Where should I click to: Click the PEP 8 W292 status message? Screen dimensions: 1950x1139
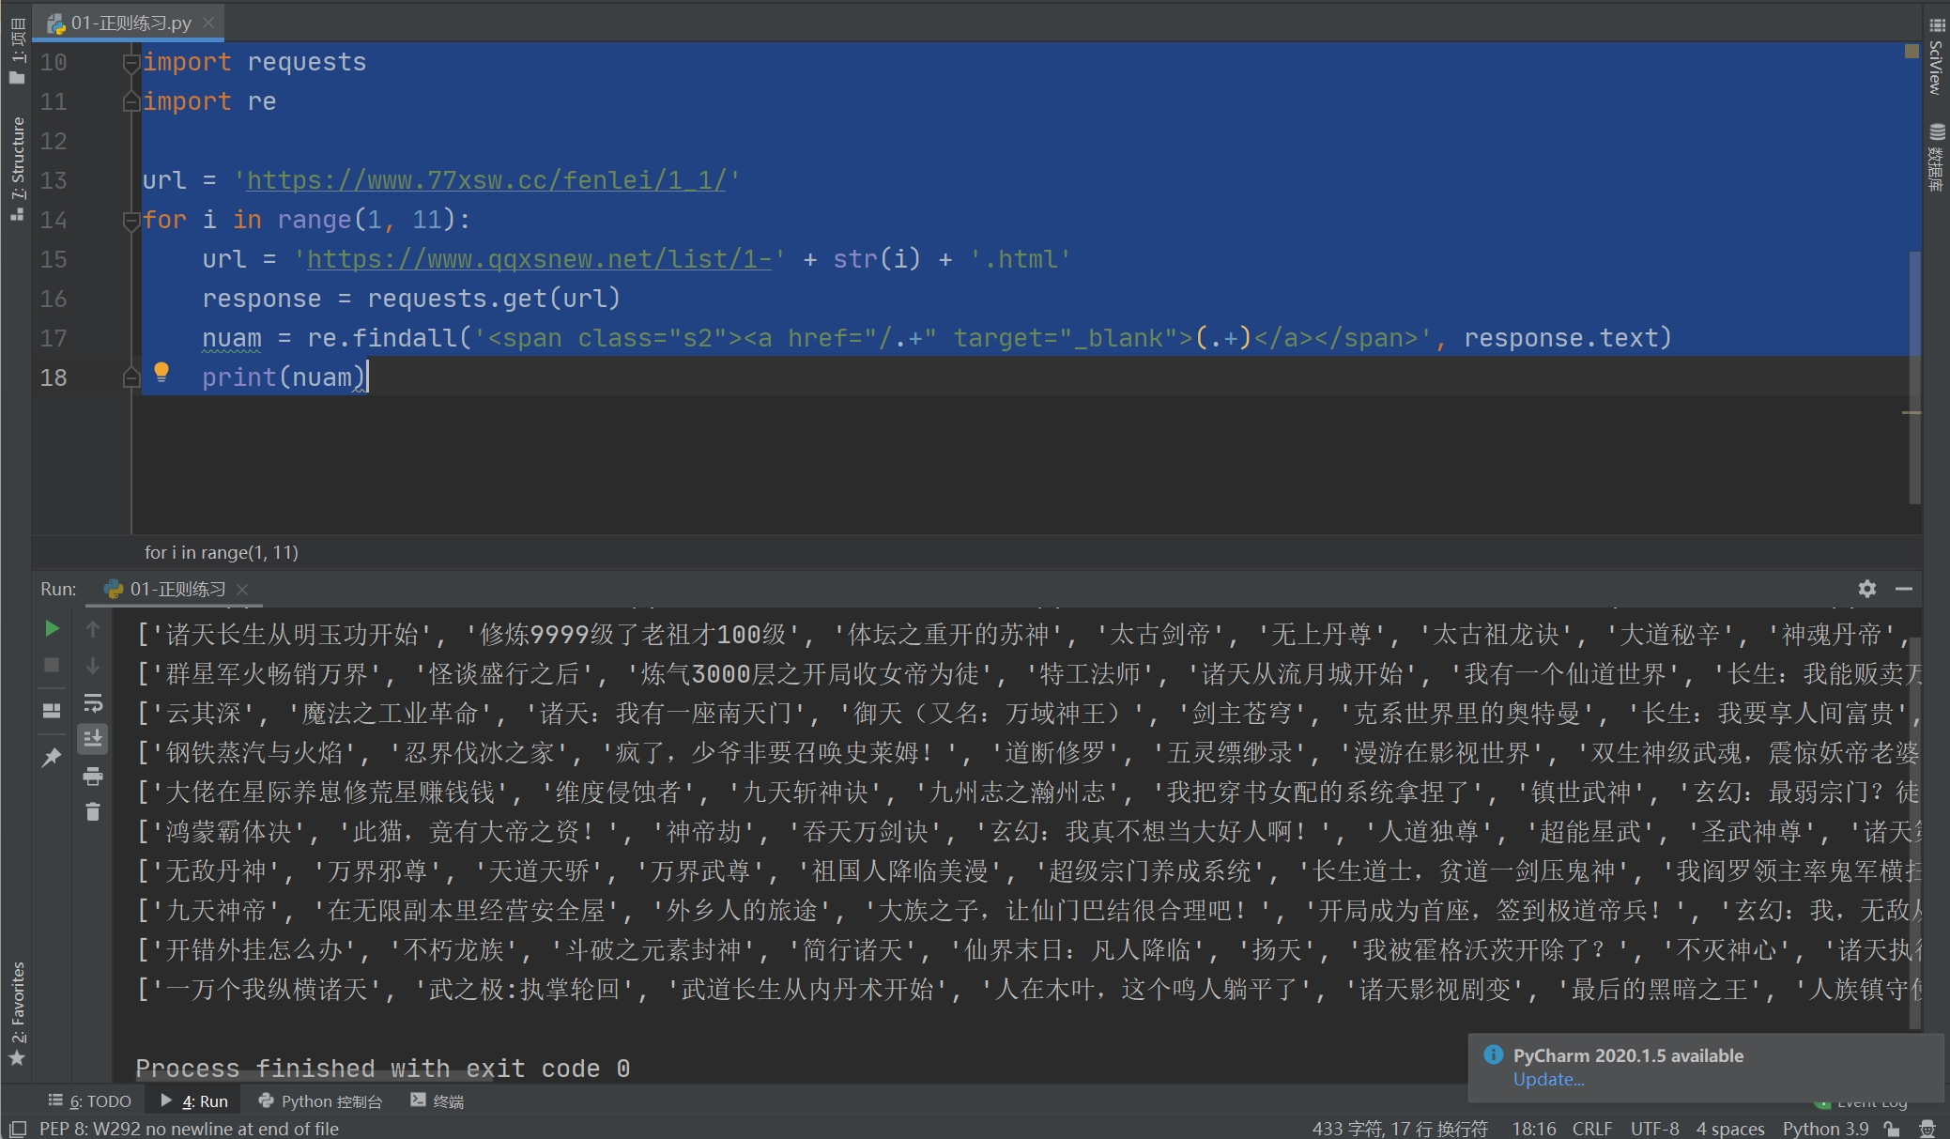[x=189, y=1129]
